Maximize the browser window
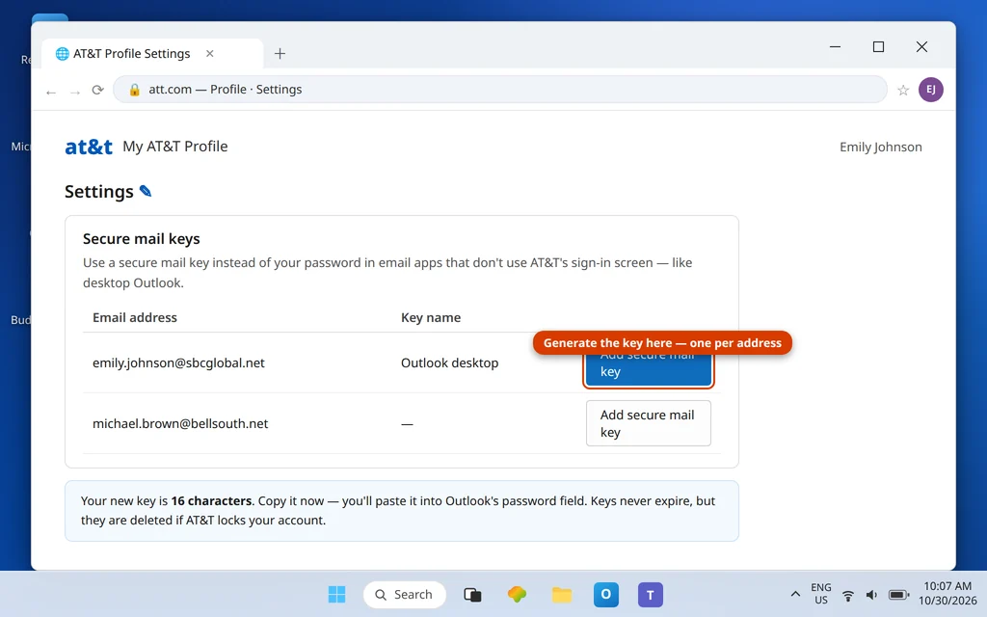This screenshot has height=617, width=987. pyautogui.click(x=878, y=46)
